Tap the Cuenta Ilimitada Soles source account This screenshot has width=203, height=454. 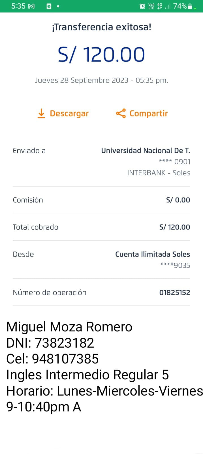pyautogui.click(x=152, y=254)
